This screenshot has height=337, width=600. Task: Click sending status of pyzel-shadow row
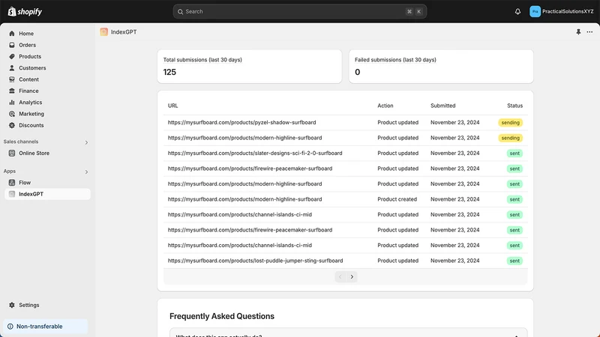click(511, 123)
